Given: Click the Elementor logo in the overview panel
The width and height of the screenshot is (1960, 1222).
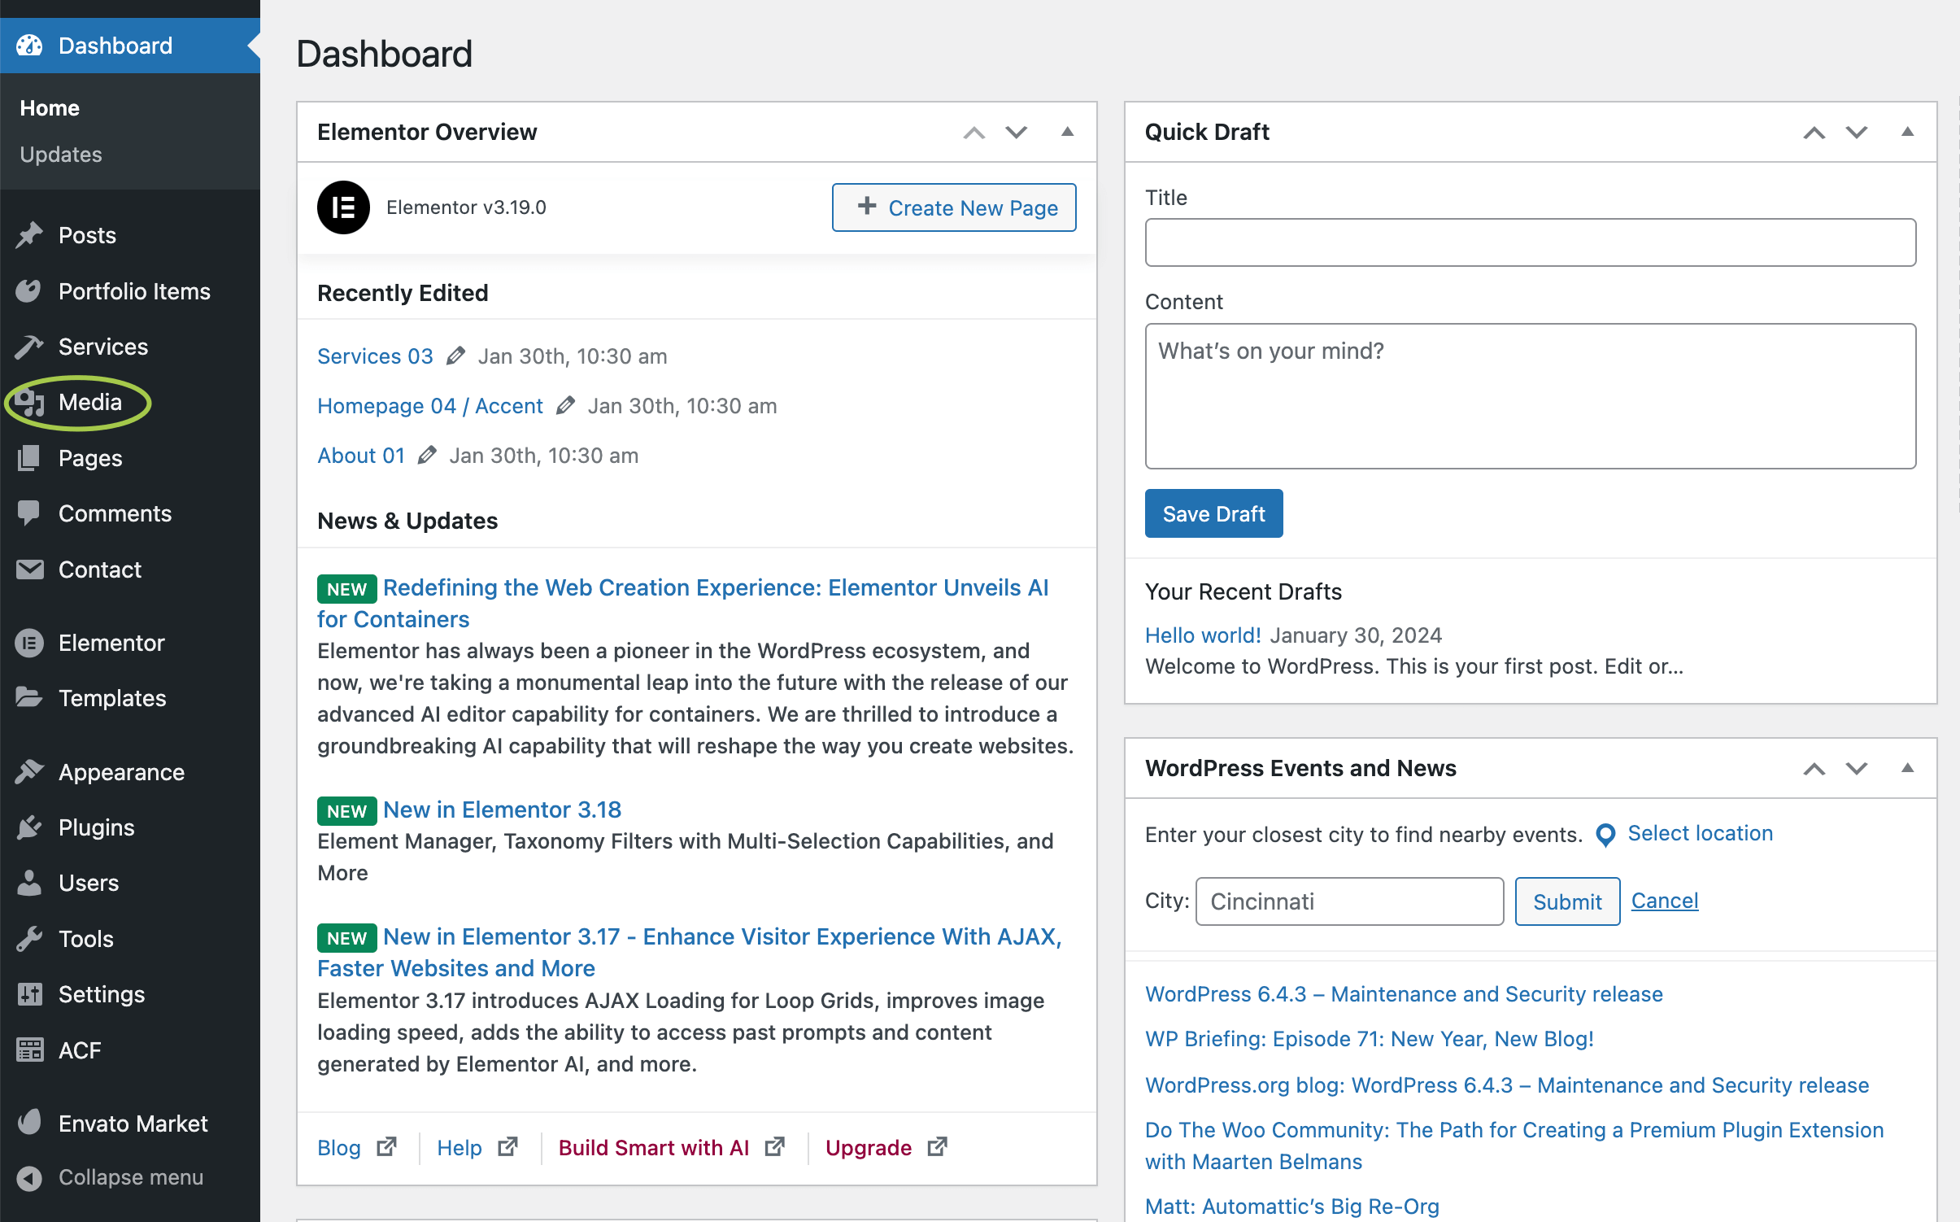Looking at the screenshot, I should click(x=343, y=207).
